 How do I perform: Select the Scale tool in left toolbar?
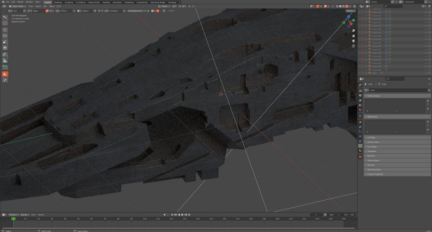pyautogui.click(x=5, y=42)
